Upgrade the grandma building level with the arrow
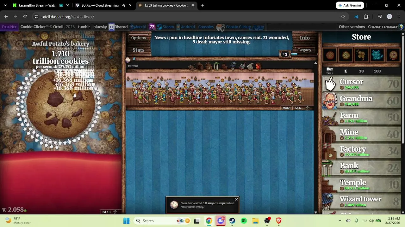Screen dimensions: 405x227 [x=307, y=108]
